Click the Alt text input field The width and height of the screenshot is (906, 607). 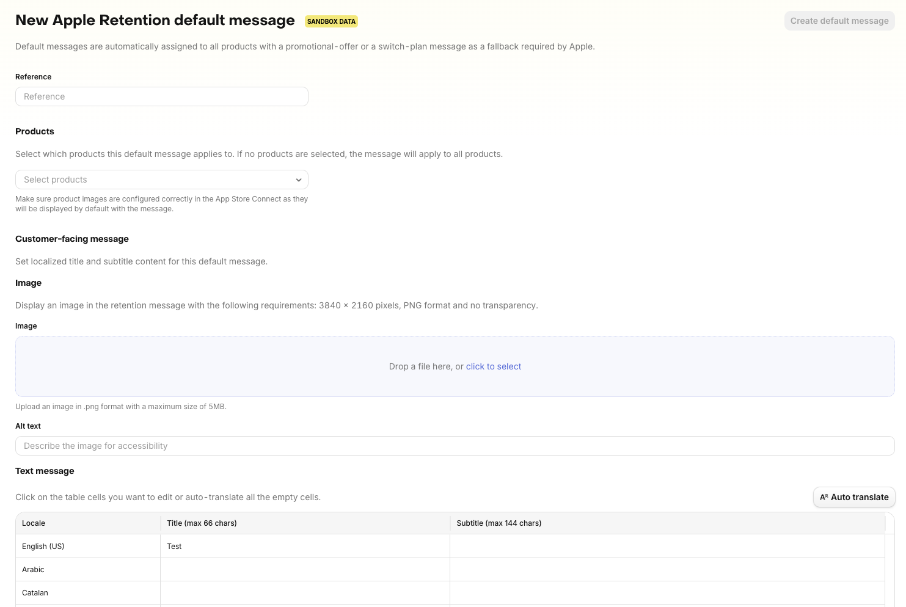pos(455,446)
